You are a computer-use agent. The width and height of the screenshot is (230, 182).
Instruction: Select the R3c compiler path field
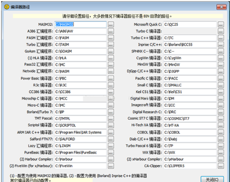pos(81,85)
